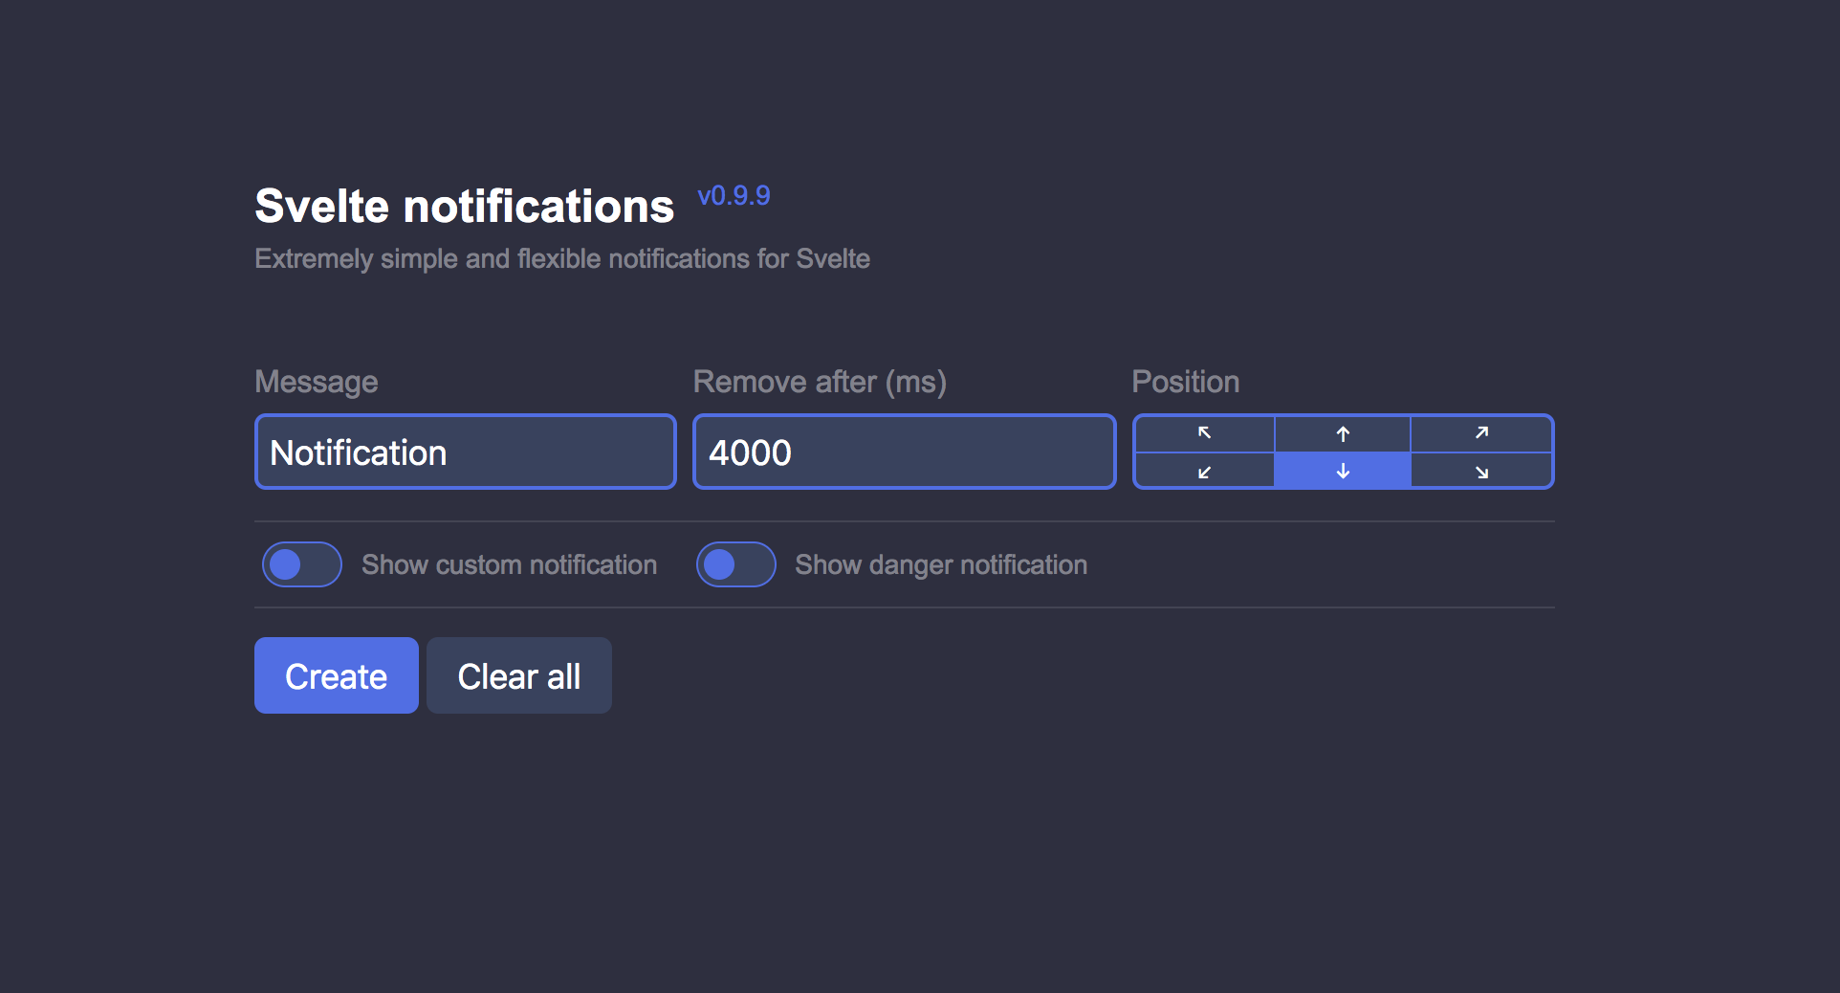Click Clear all to remove notifications

click(518, 675)
